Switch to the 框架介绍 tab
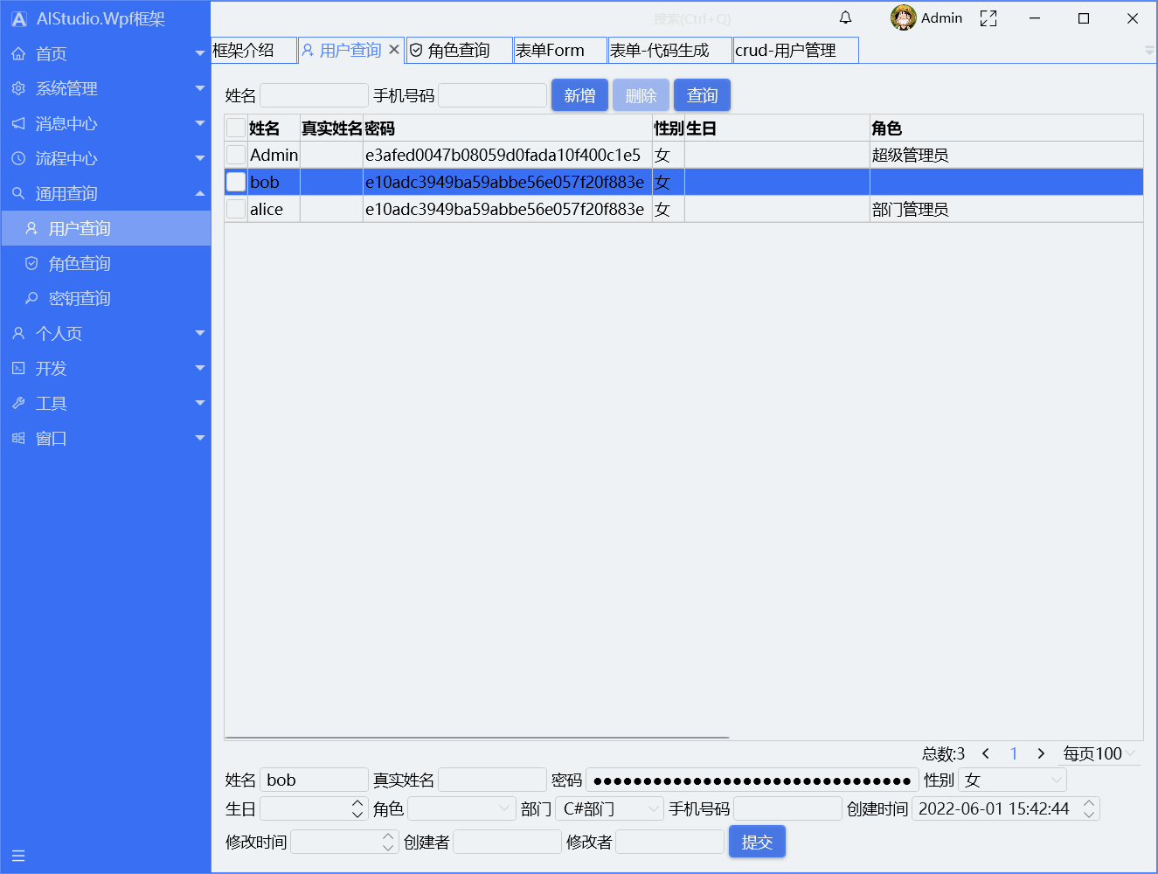This screenshot has width=1158, height=874. tap(253, 51)
